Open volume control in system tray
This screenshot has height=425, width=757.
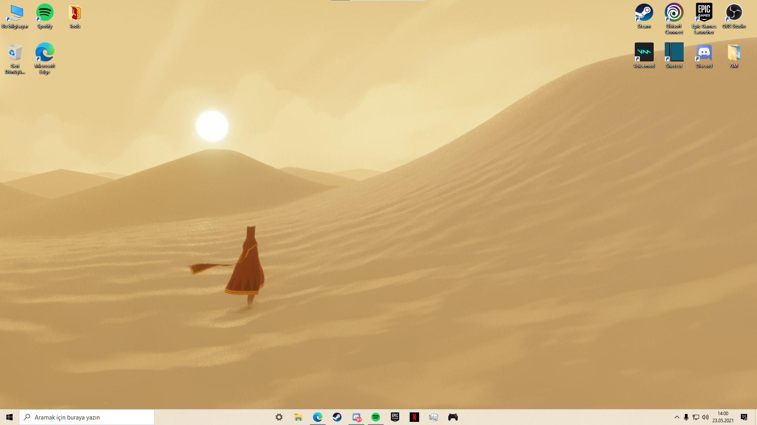705,417
